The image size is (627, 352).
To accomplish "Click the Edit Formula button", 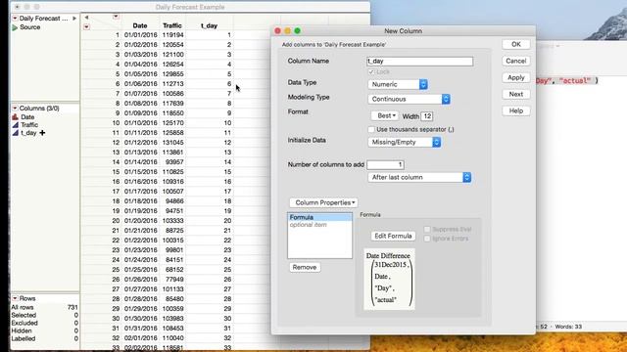I will coord(393,236).
